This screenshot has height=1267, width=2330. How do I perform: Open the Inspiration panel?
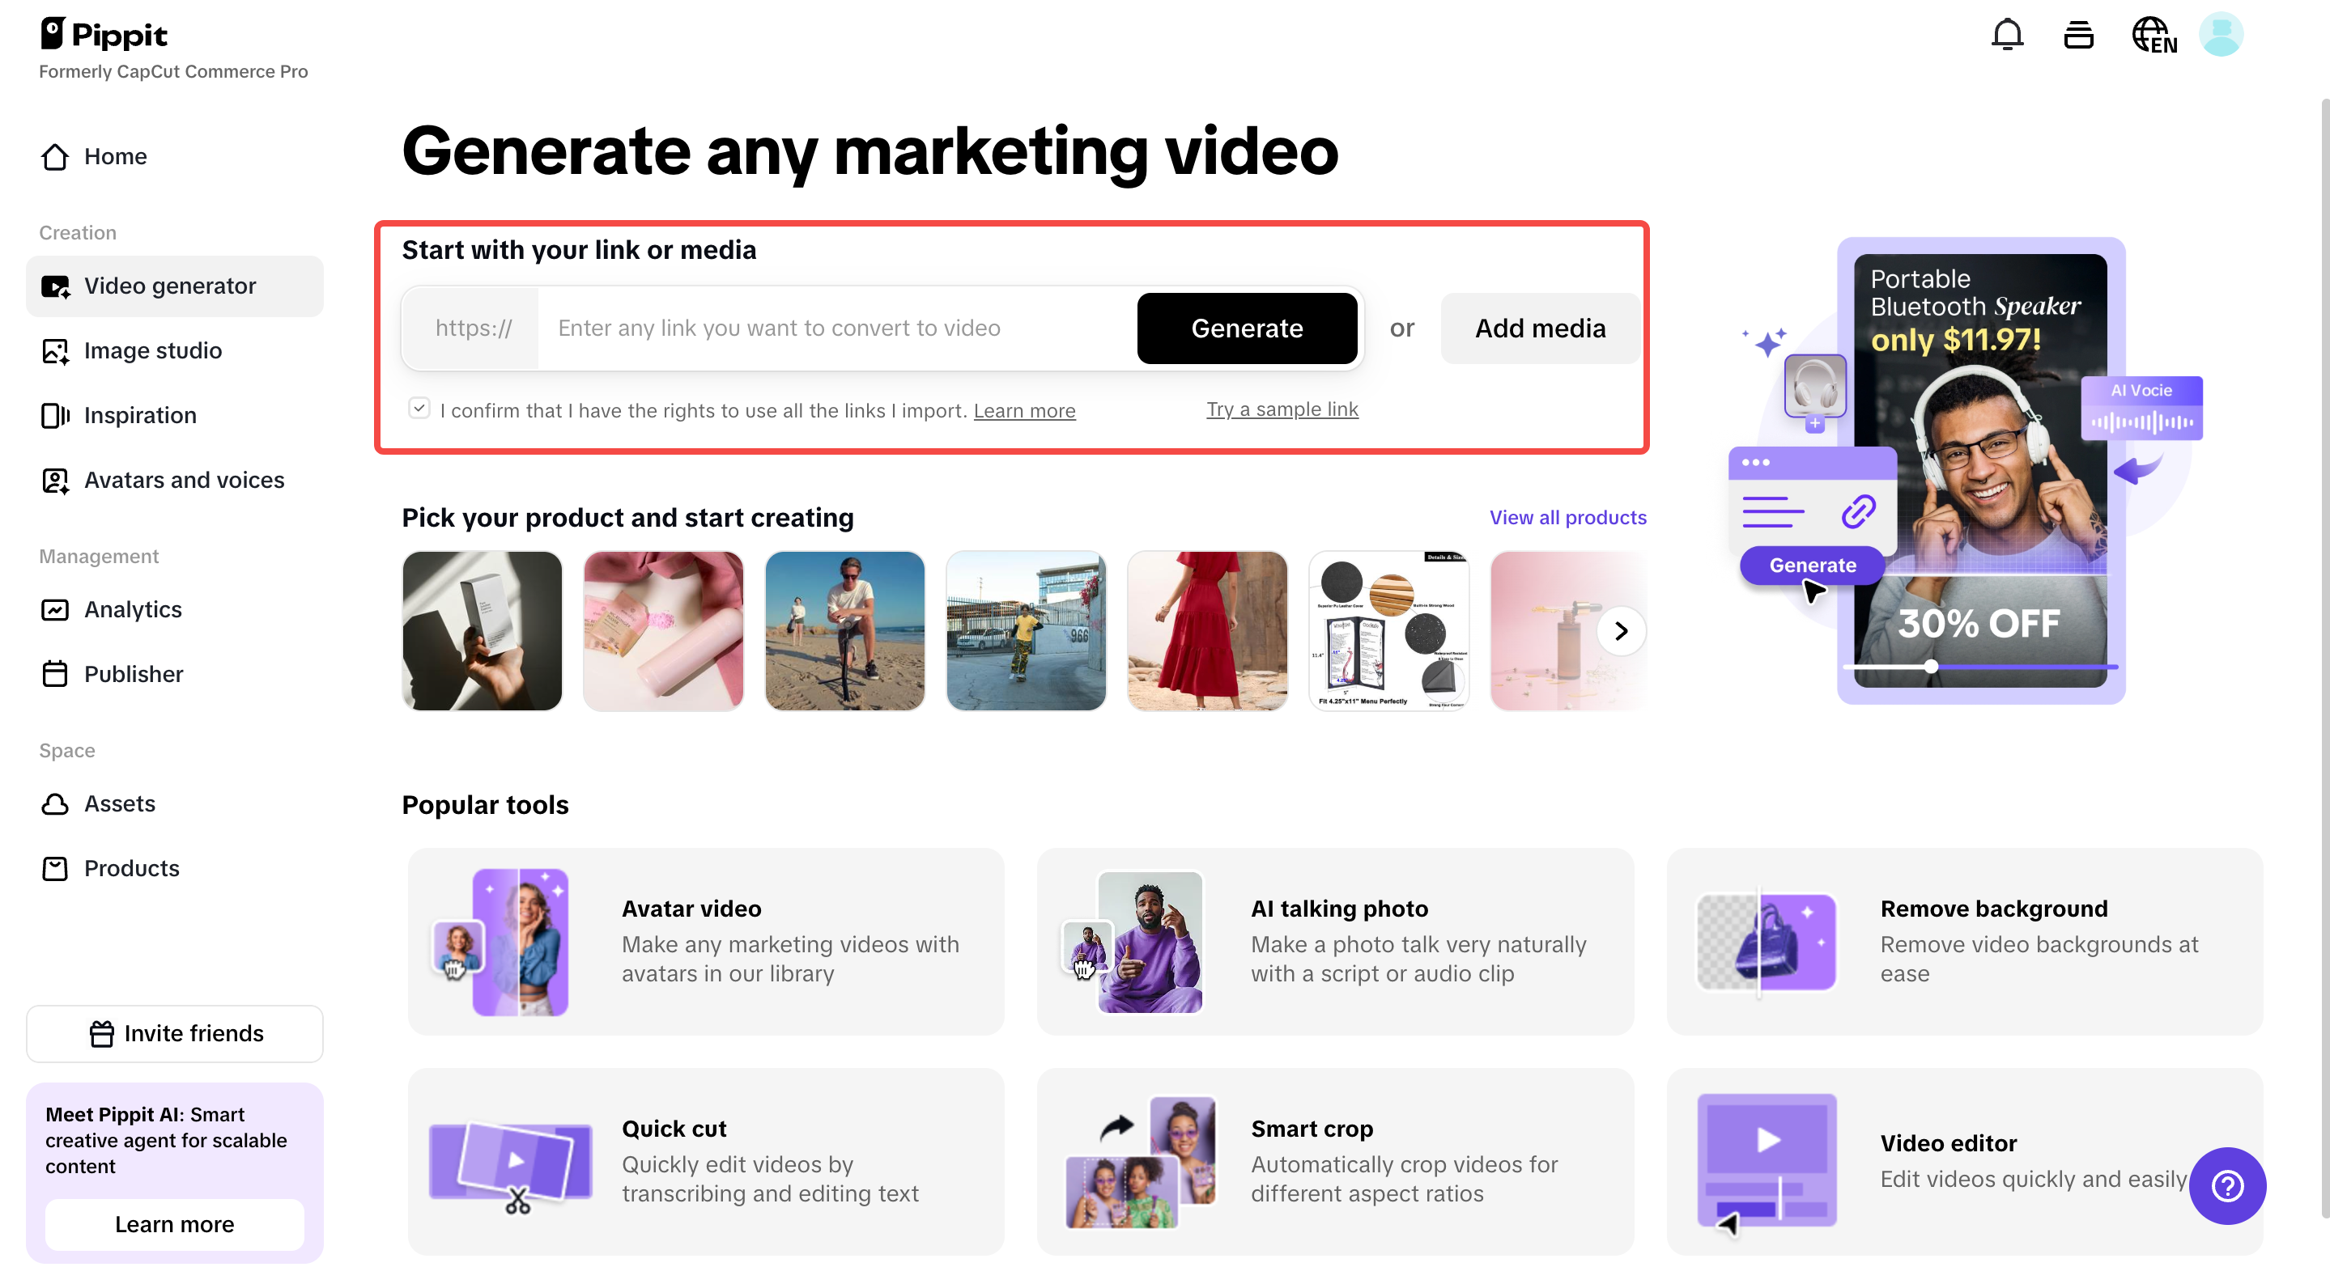[x=140, y=415]
